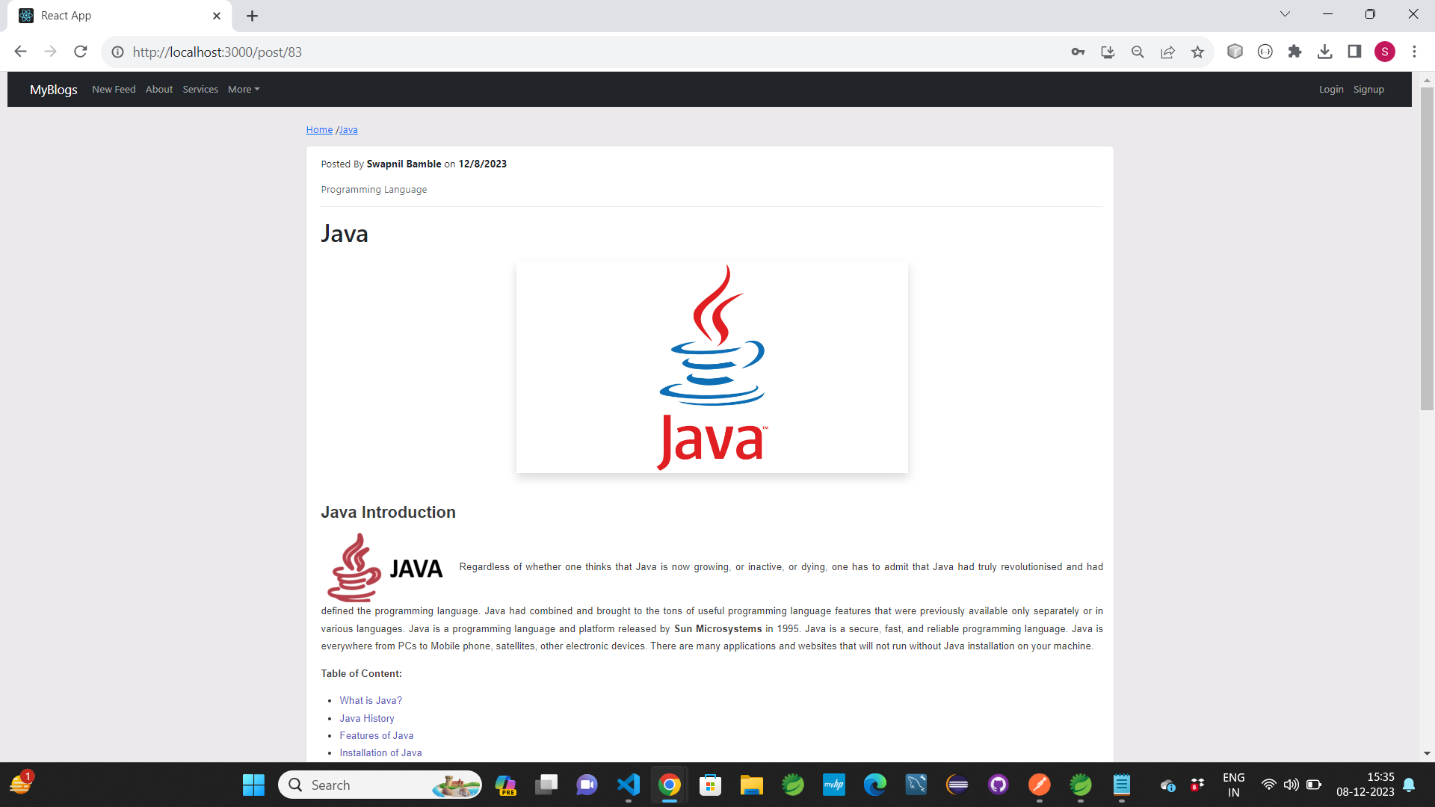Click the page vertical scrollbar thumb
The height and width of the screenshot is (807, 1435).
tap(1427, 247)
